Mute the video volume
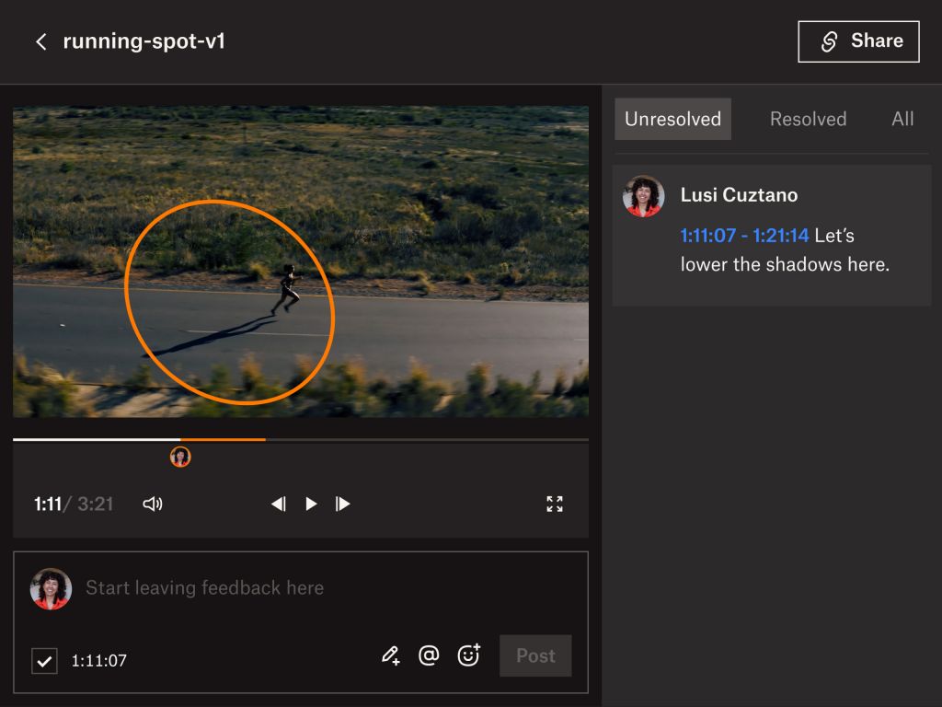This screenshot has height=707, width=942. [x=153, y=504]
